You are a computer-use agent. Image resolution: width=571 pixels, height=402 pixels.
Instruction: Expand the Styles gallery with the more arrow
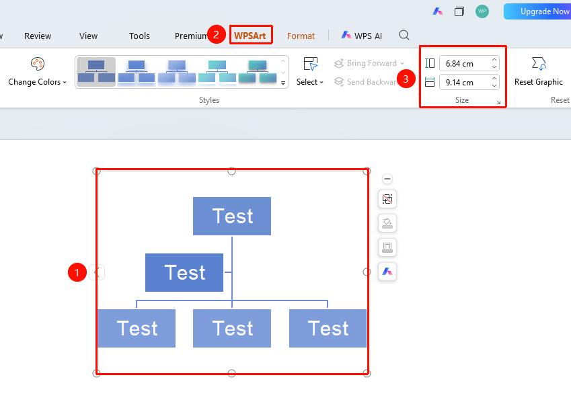(283, 83)
